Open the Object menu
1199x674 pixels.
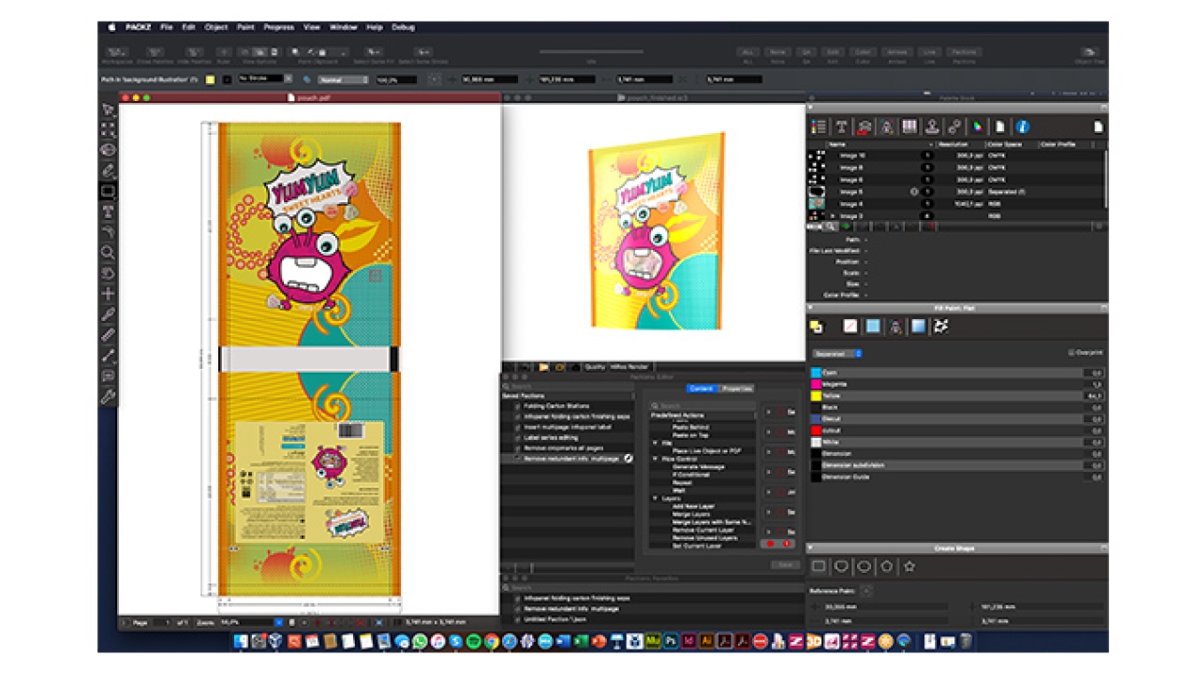point(216,27)
